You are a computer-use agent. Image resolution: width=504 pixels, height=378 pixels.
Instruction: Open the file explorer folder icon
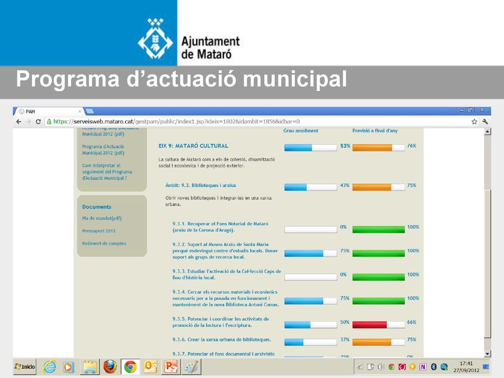90,367
